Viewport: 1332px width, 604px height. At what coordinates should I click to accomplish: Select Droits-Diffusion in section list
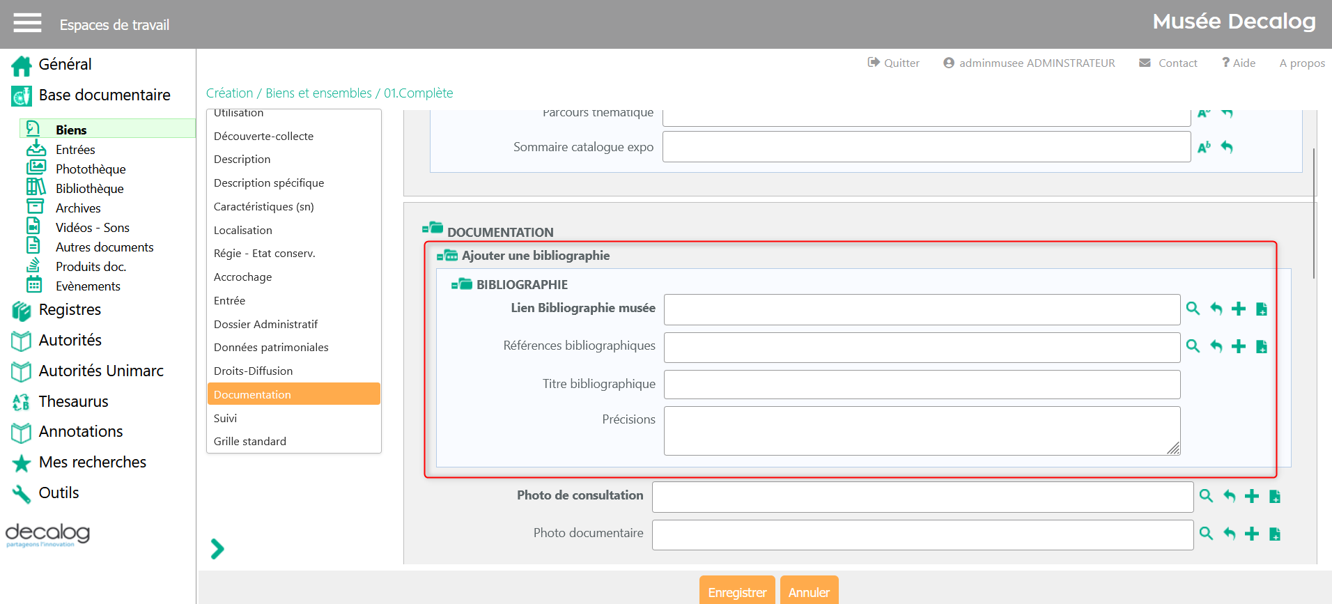click(253, 371)
